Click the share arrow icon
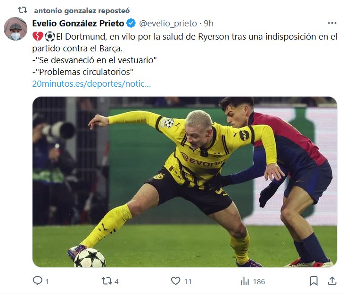Screen dimensions: 346x296 332,281
